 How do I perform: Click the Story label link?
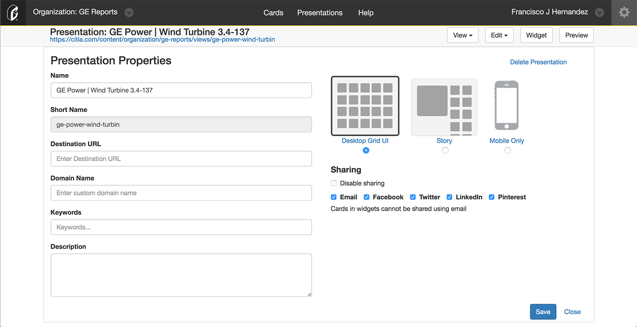click(x=444, y=141)
